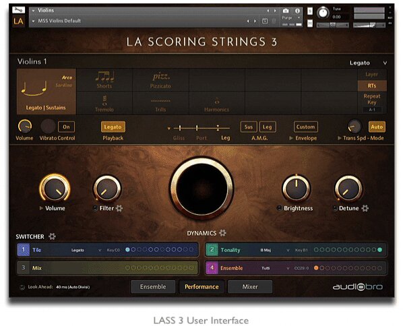This screenshot has height=326, width=403.
Task: Click the Custom envelope button
Action: pos(305,127)
